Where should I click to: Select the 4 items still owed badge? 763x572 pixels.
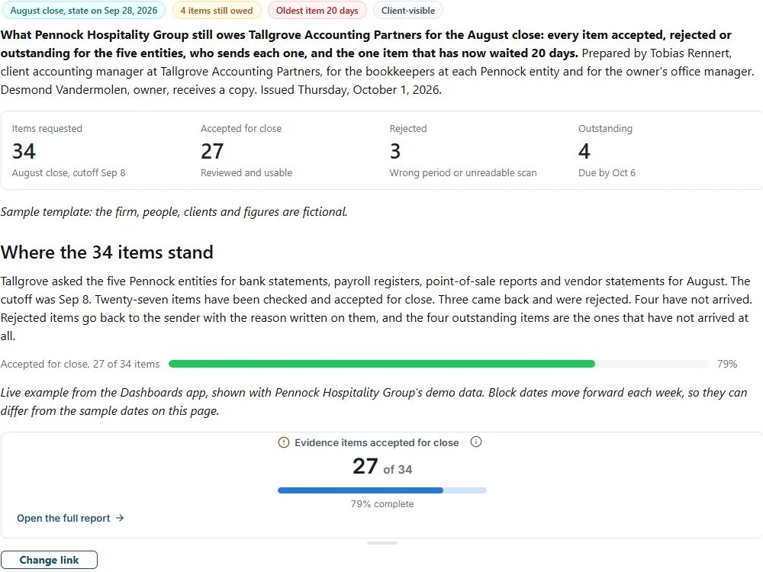pos(217,10)
